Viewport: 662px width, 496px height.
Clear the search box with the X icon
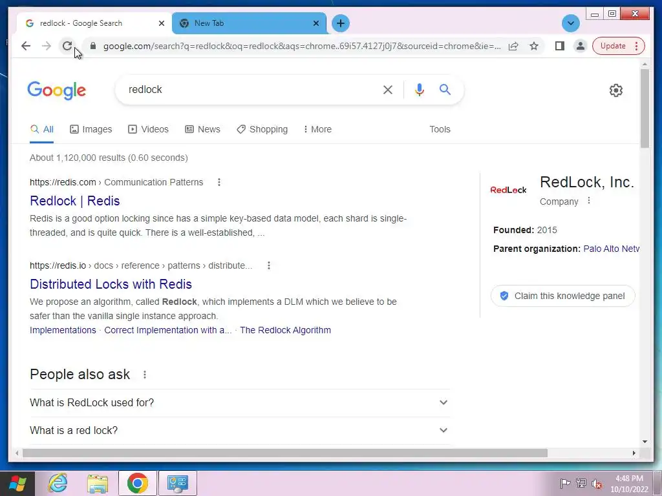[388, 89]
